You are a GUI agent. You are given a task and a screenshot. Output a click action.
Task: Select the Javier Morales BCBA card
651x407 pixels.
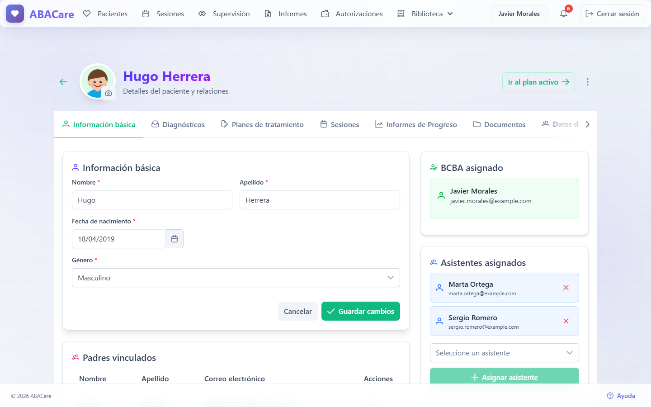[x=505, y=198]
